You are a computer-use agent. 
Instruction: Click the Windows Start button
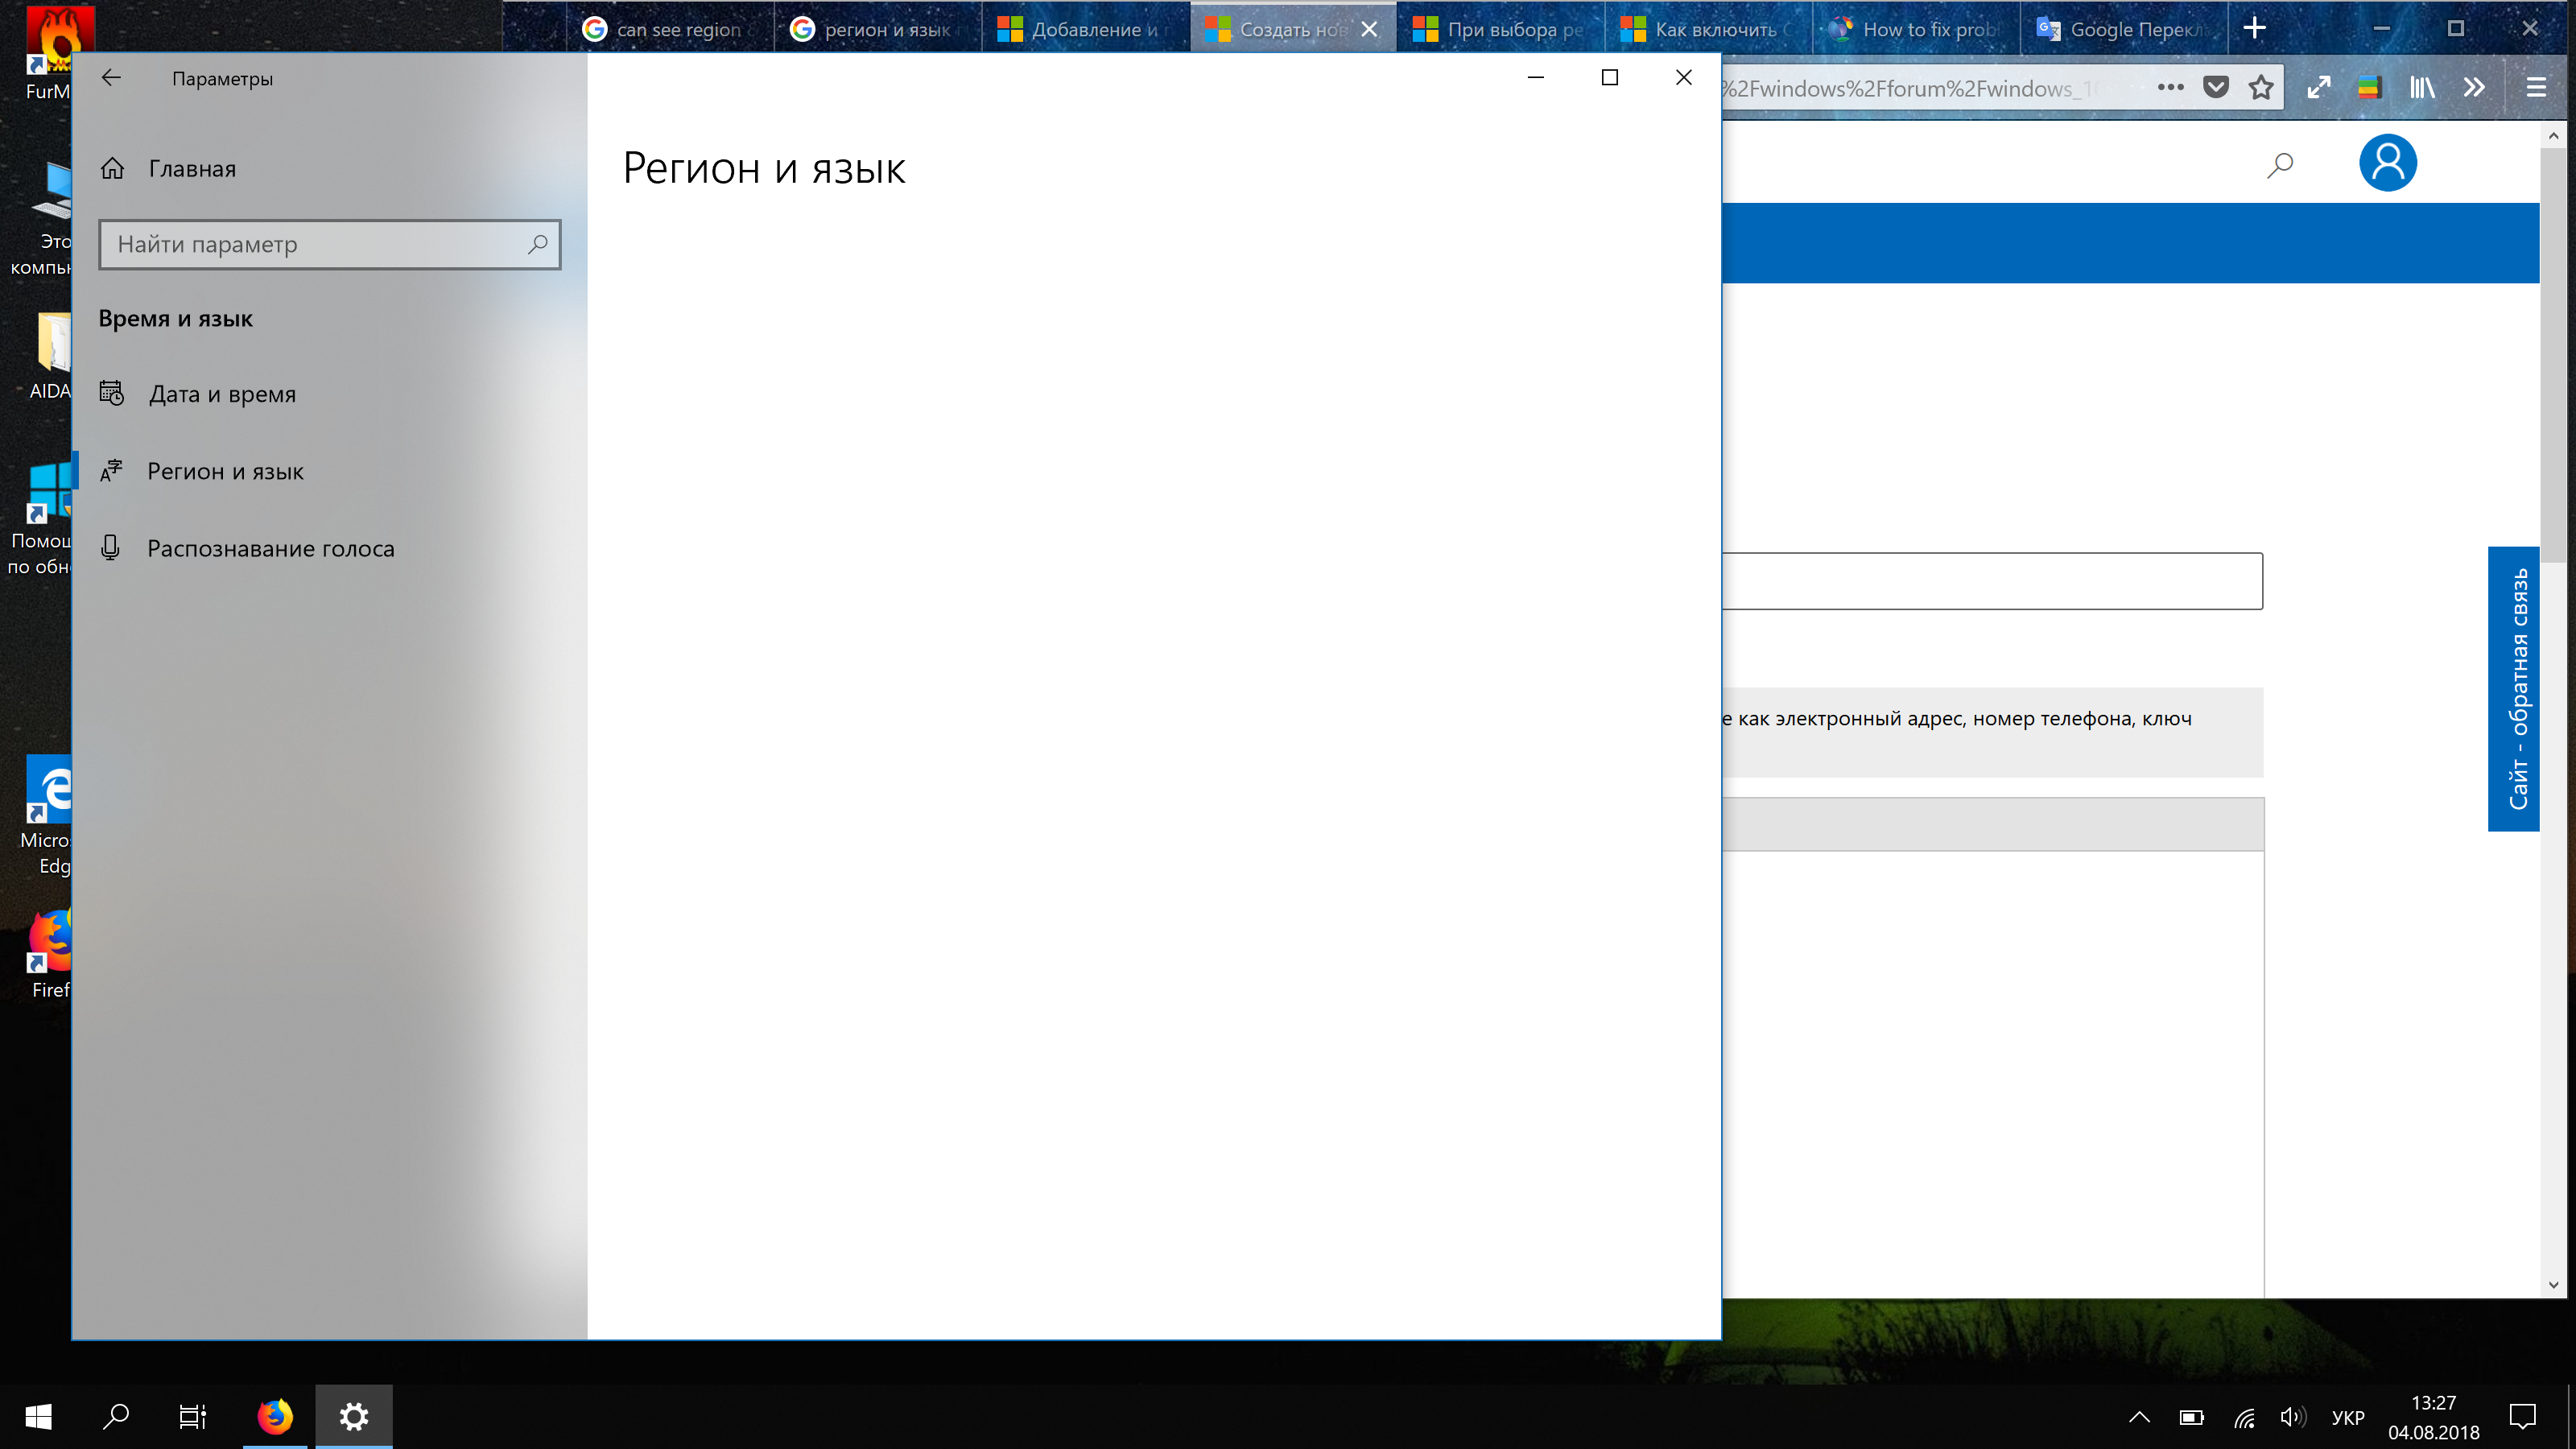tap(37, 1415)
